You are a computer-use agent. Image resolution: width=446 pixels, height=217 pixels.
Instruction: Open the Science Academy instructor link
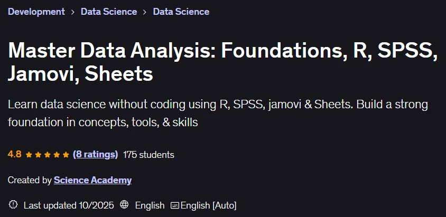[x=92, y=180]
